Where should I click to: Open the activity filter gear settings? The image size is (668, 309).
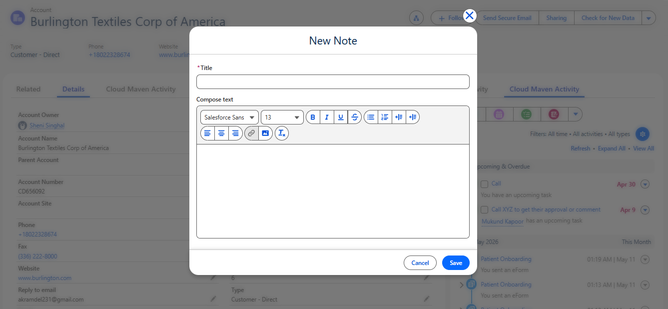(643, 134)
